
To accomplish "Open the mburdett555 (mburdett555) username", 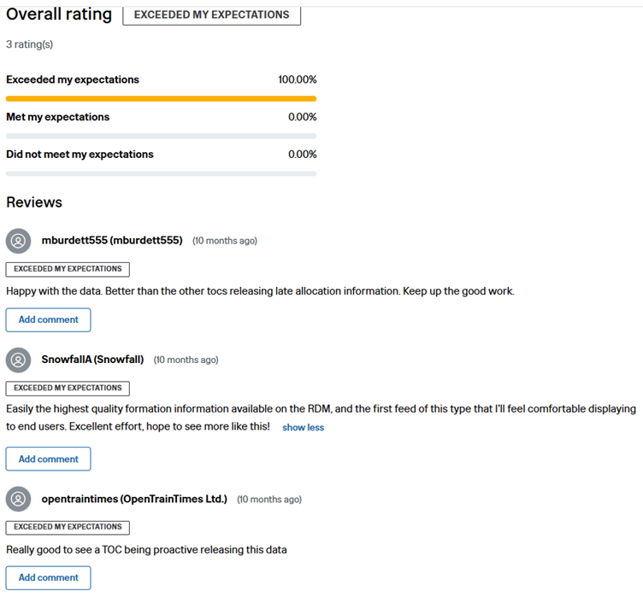I will click(x=112, y=240).
